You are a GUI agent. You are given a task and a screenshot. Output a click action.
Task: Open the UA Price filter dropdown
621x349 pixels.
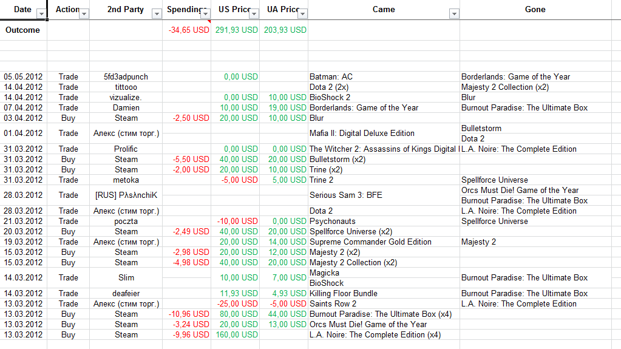coord(302,14)
